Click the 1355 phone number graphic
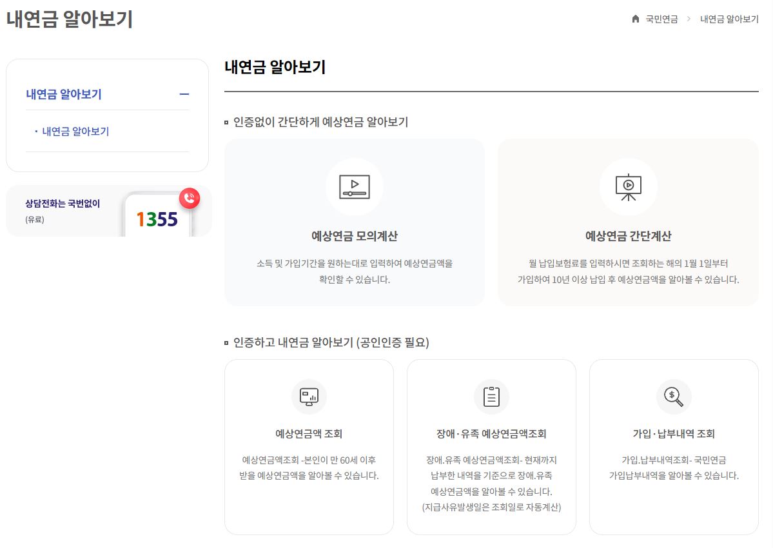This screenshot has width=773, height=548. [157, 219]
